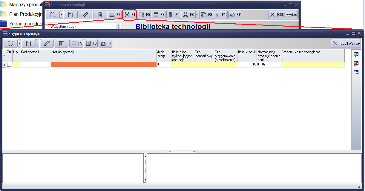The height and width of the screenshot is (191, 365).
Task: Click the F5 list button in Przypisane operacje
Action: (76, 43)
